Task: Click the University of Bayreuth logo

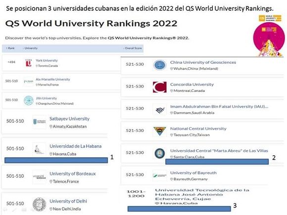Action: [x=160, y=175]
